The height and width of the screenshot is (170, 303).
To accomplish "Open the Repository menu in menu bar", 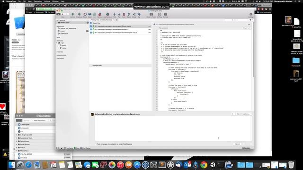I will [38, 1].
